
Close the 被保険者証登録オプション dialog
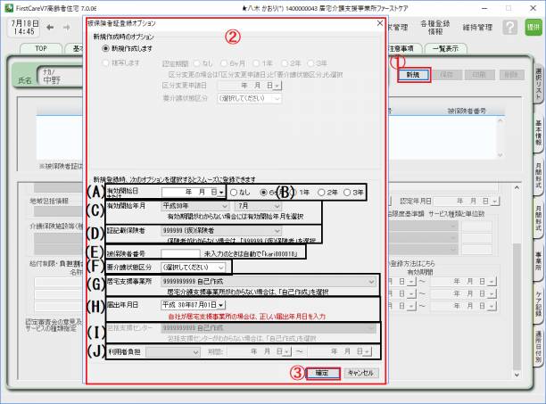[379, 22]
